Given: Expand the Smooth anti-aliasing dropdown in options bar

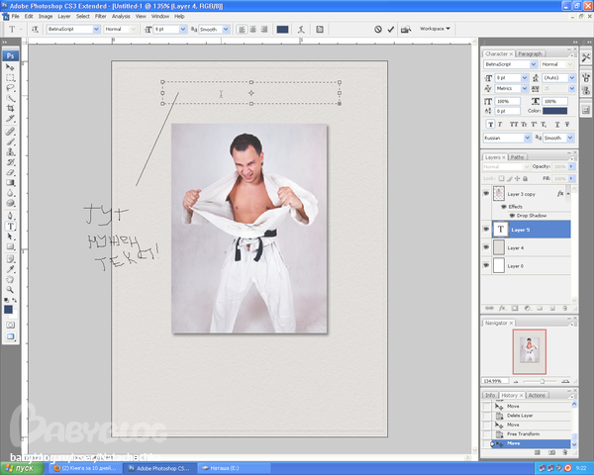Looking at the screenshot, I should [x=228, y=30].
